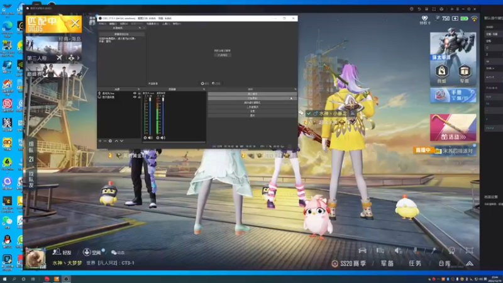
Task: Add currency with the plus icon beside 750
Action: (455, 19)
